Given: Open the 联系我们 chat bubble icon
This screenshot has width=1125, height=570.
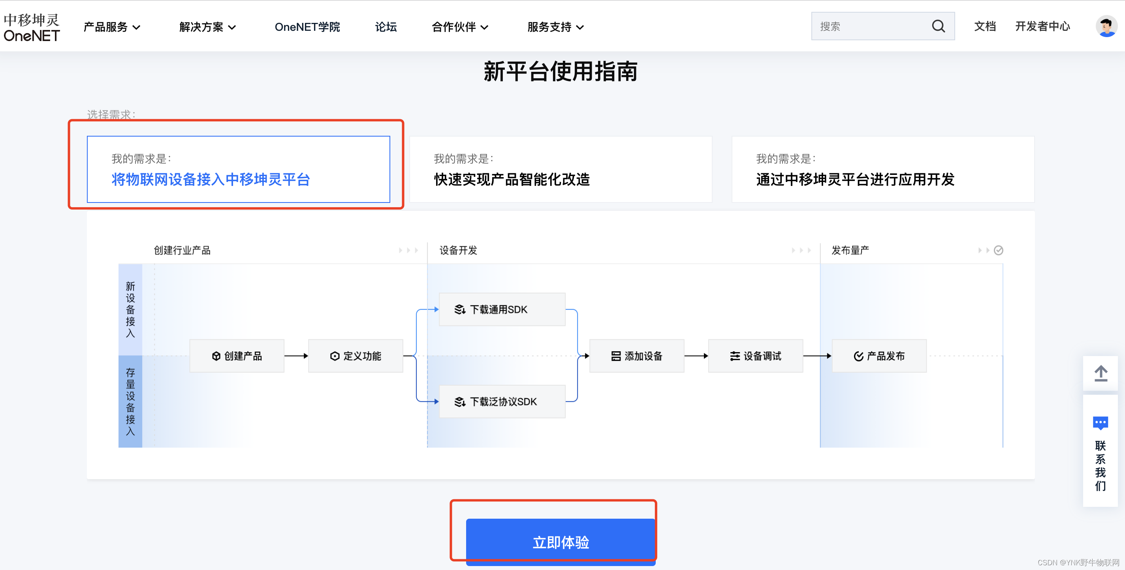Looking at the screenshot, I should pyautogui.click(x=1100, y=422).
